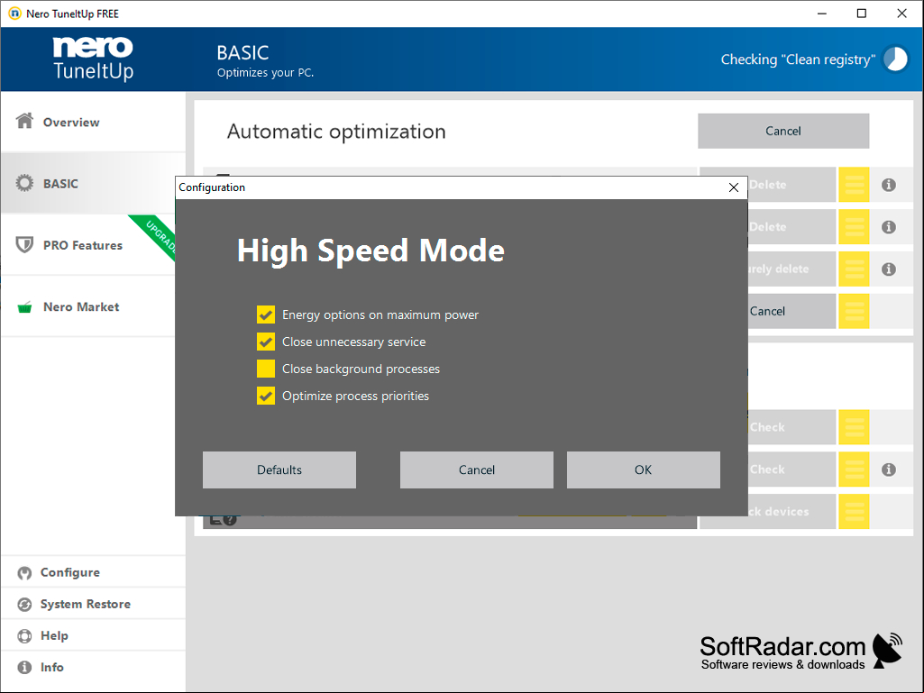924x693 pixels.
Task: Click the Help lifebuoy icon
Action: 24,636
